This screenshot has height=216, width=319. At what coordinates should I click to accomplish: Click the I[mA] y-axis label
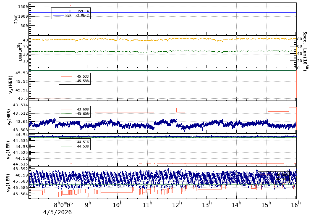(x=16, y=19)
